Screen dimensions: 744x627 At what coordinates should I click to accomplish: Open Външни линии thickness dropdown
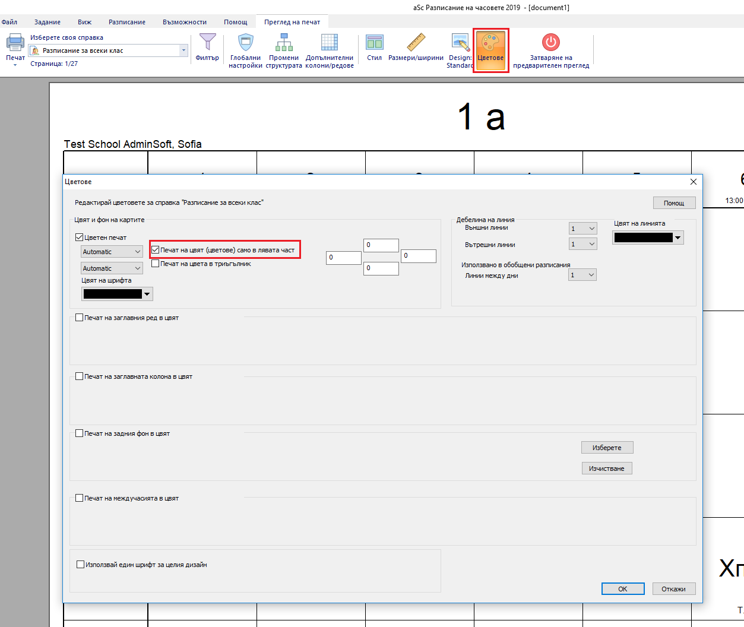click(x=582, y=229)
